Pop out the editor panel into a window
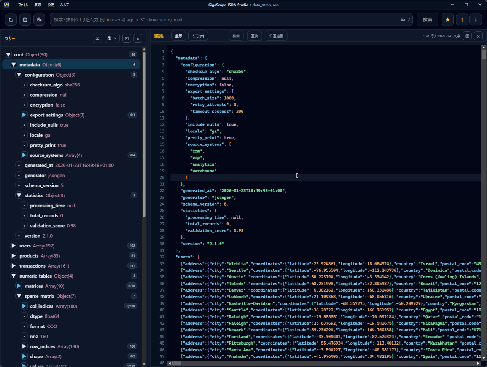Image resolution: width=487 pixels, height=367 pixels. click(x=467, y=36)
